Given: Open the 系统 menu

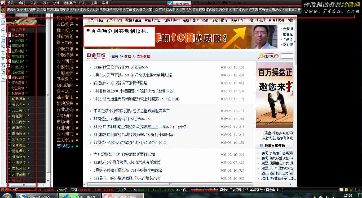Looking at the screenshot, I should click(10, 3).
